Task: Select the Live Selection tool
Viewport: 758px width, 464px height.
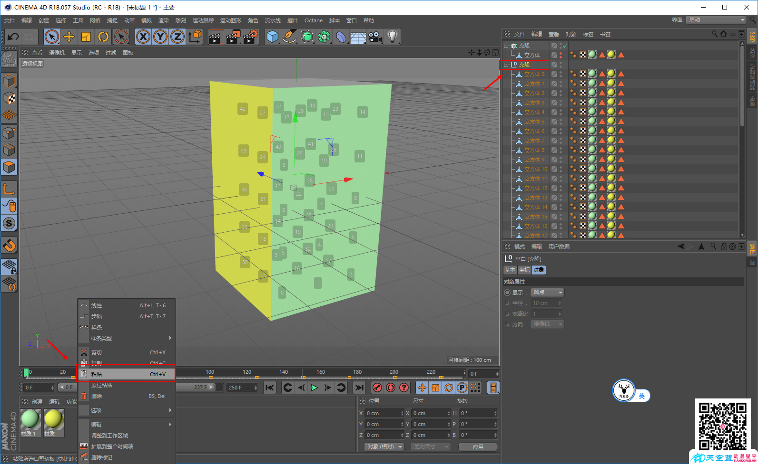Action: coord(52,37)
